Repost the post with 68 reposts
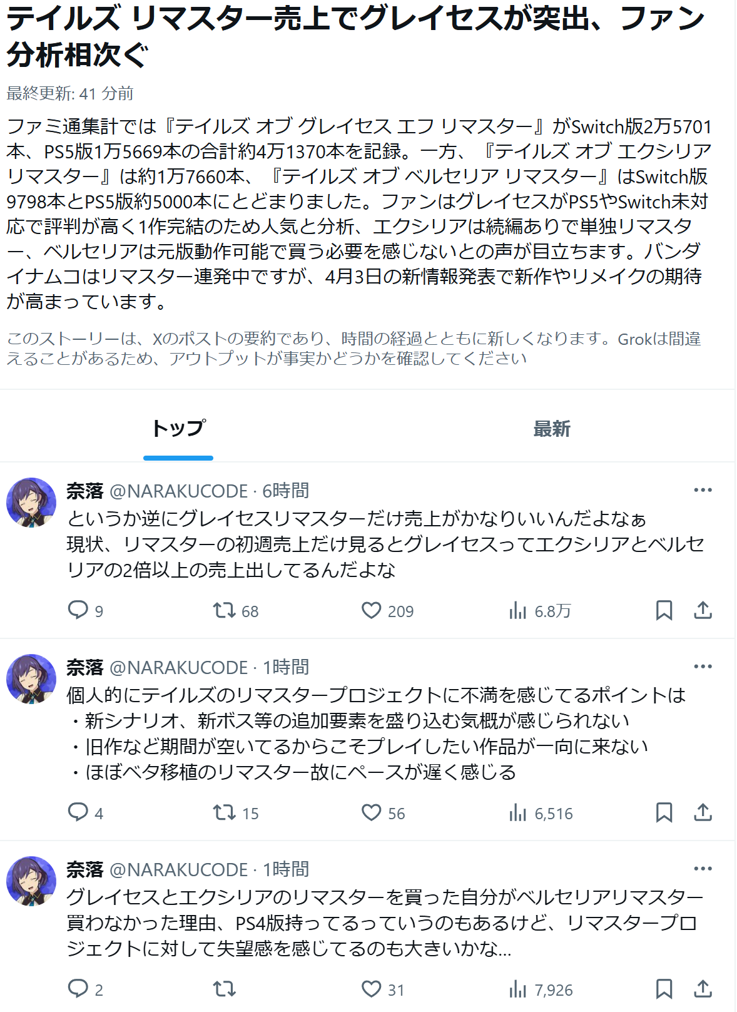 224,610
